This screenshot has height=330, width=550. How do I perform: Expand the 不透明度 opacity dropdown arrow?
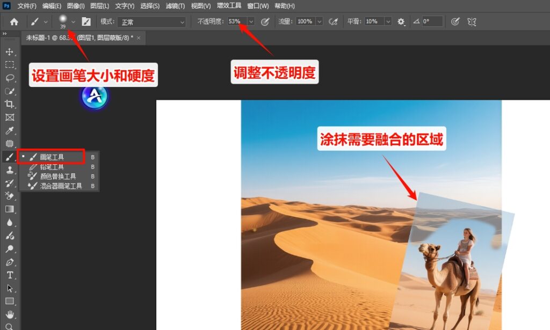pos(251,22)
